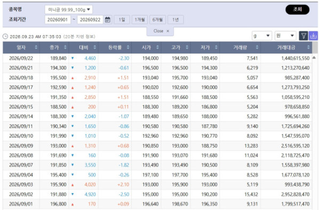Close the popup with Close x

point(161,31)
